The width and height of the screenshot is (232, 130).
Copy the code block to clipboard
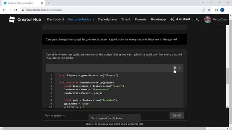(x=175, y=68)
